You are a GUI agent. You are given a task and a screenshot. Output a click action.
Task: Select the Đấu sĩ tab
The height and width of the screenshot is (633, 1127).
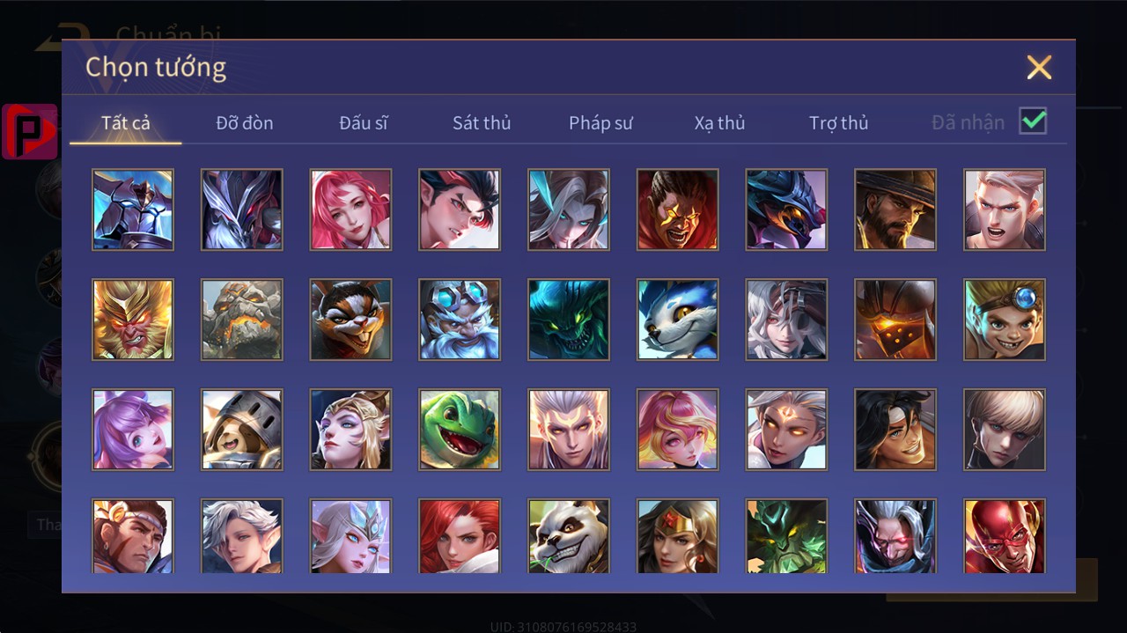click(x=364, y=123)
